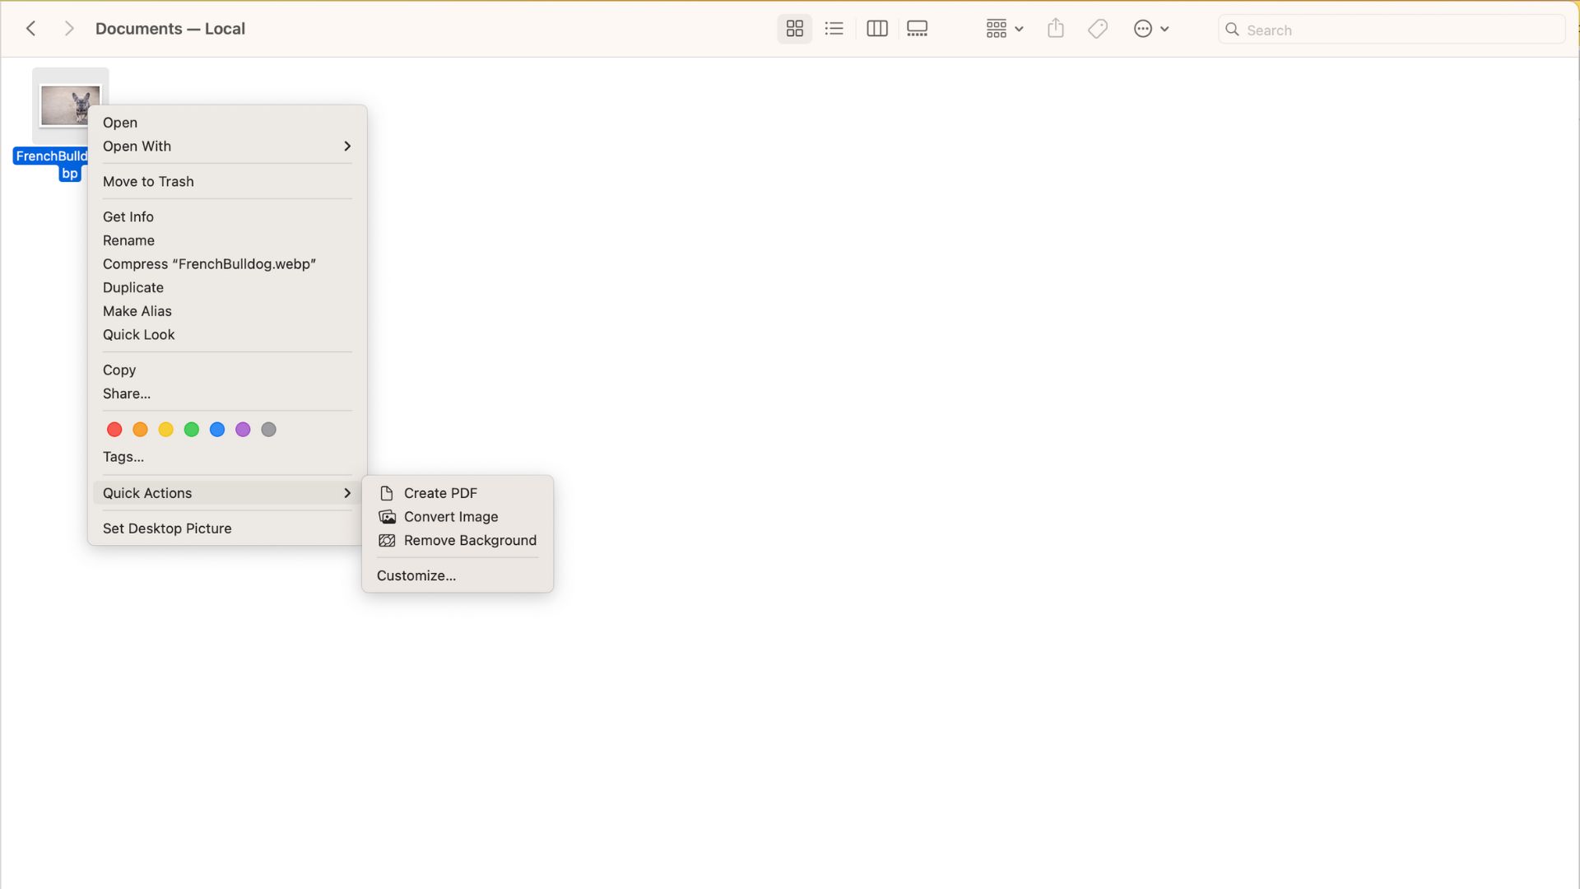The height and width of the screenshot is (889, 1580).
Task: Click Tags... to manage file tags
Action: point(123,455)
